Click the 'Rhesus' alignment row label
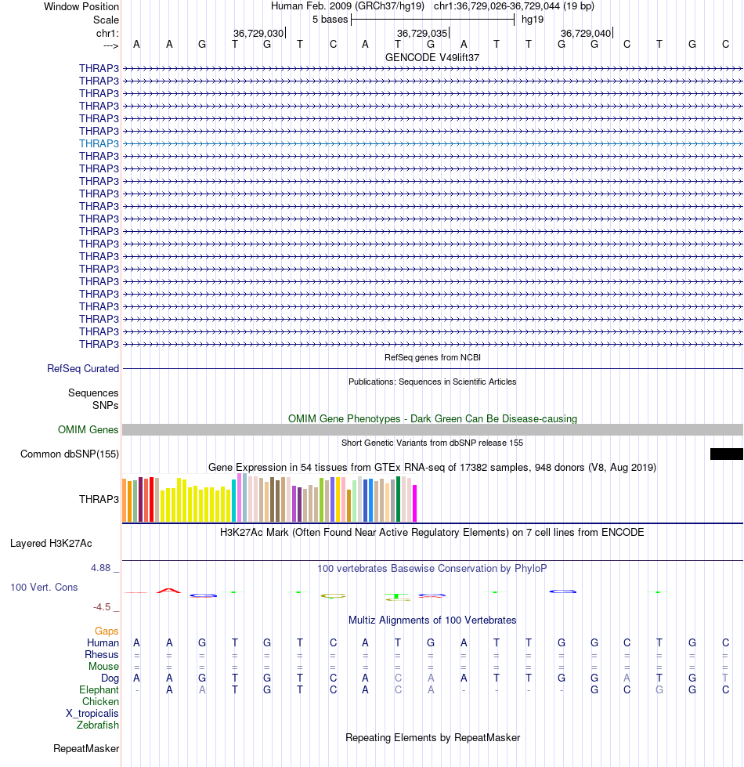The width and height of the screenshot is (744, 767). [x=102, y=654]
